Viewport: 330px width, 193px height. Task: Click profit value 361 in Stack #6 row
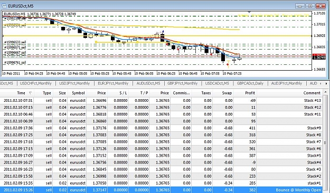252,149
